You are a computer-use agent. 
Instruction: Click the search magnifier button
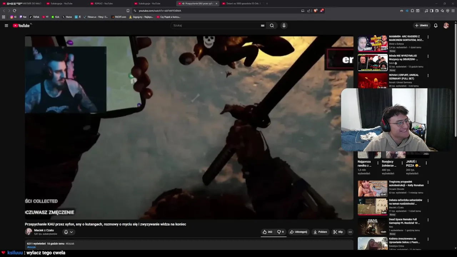(x=272, y=25)
